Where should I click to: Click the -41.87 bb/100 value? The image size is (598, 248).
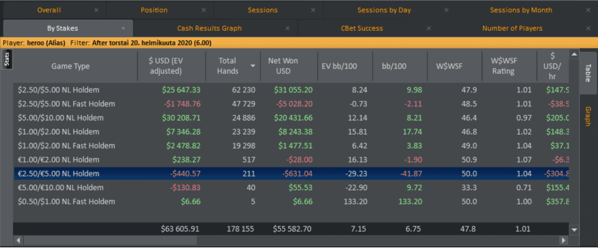(411, 174)
